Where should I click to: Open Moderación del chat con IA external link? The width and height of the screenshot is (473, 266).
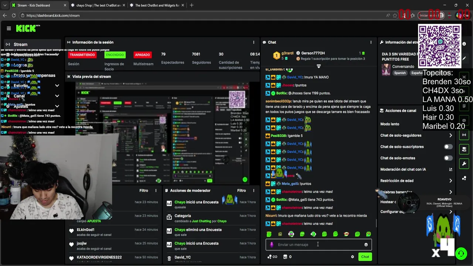click(450, 170)
